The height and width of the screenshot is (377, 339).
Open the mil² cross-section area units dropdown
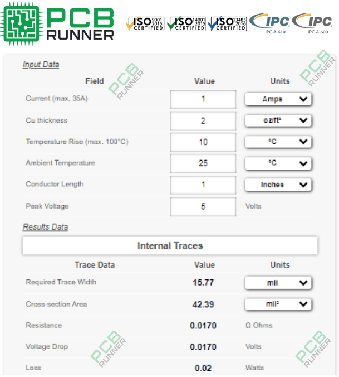[x=278, y=304]
